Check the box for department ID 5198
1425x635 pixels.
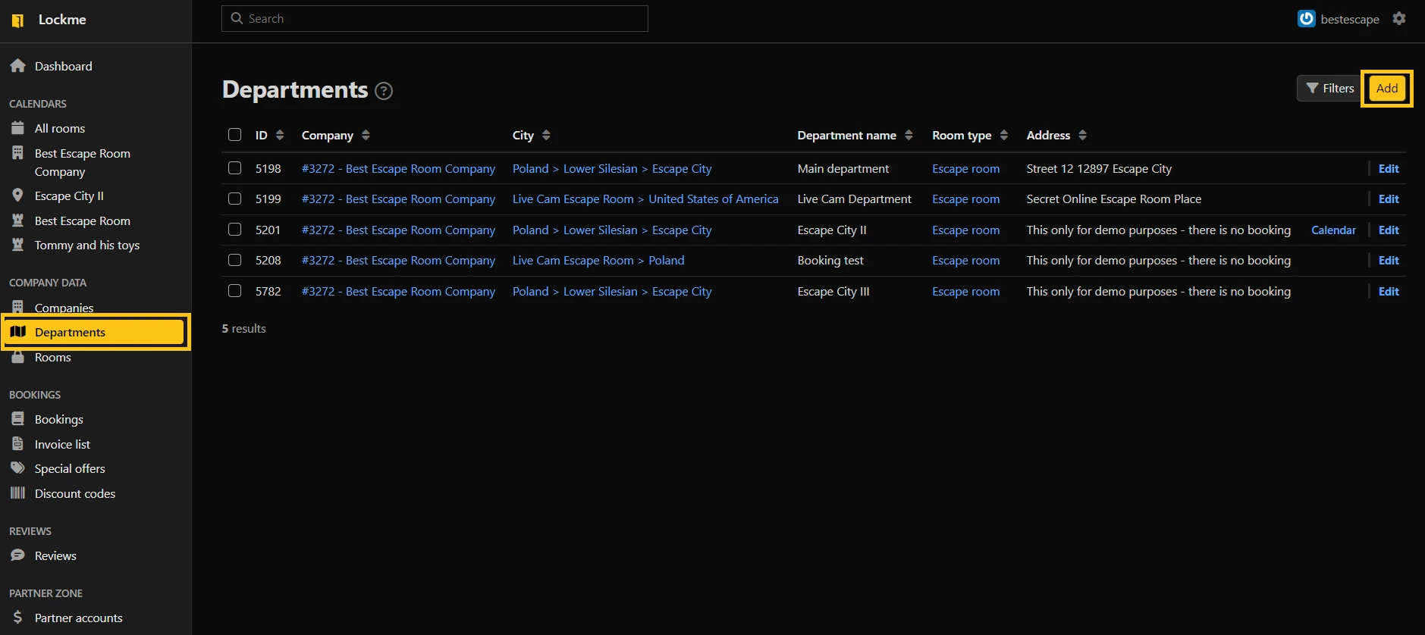pos(235,168)
